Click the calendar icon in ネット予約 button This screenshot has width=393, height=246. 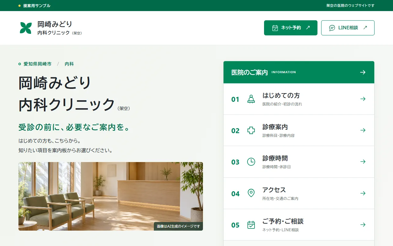pyautogui.click(x=275, y=28)
